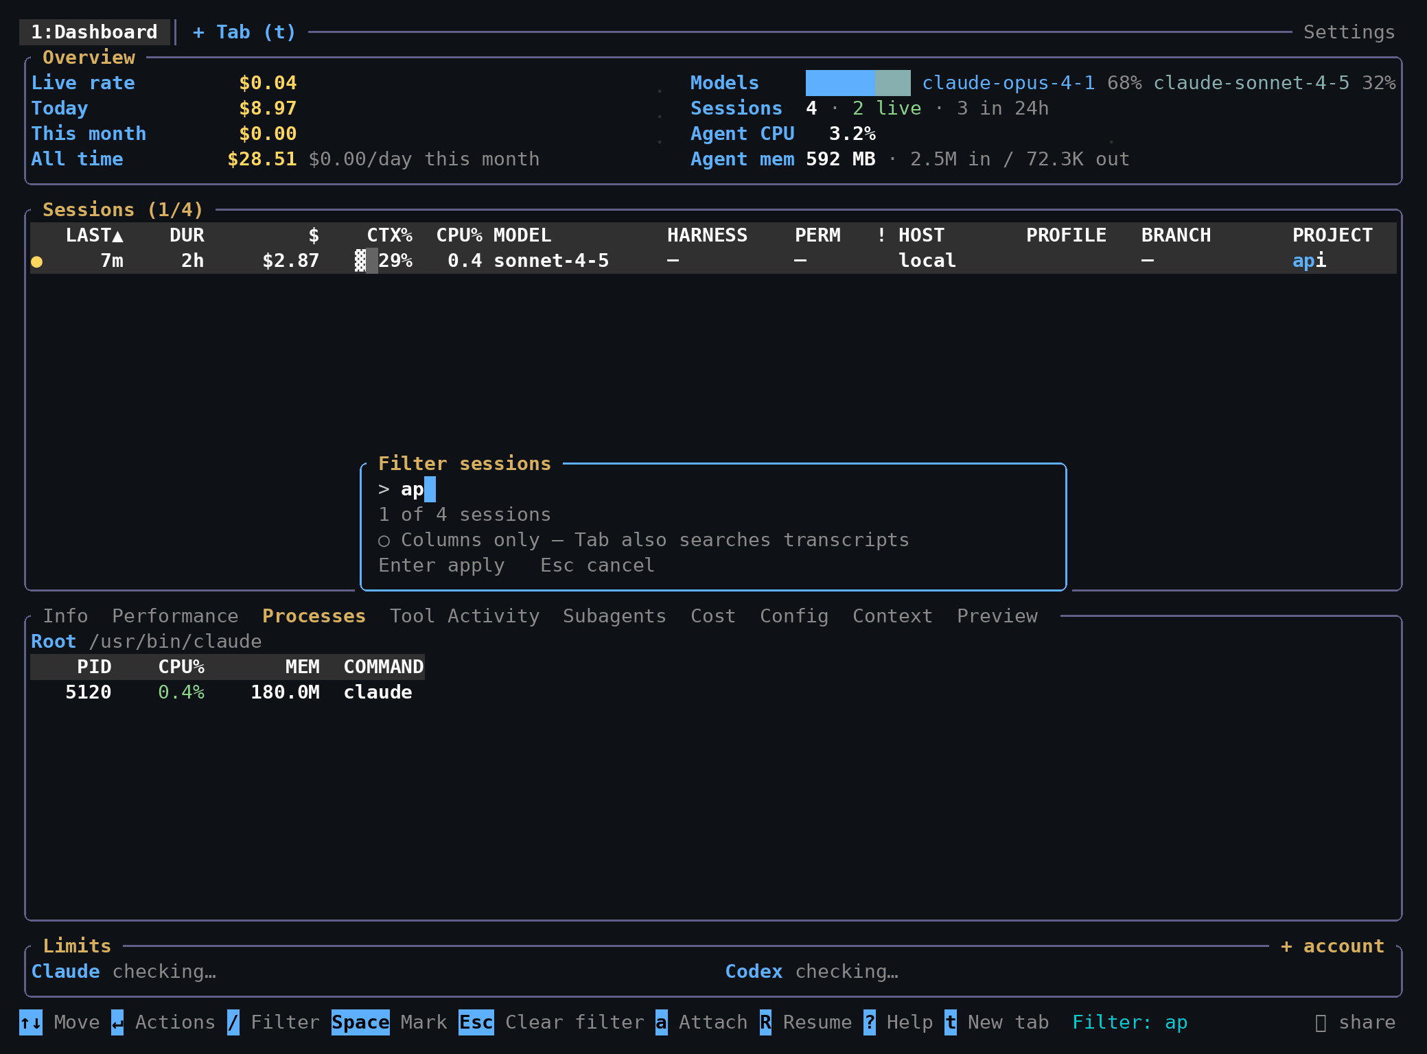Click the Enter Actions key icon
The width and height of the screenshot is (1427, 1054).
[x=117, y=1022]
